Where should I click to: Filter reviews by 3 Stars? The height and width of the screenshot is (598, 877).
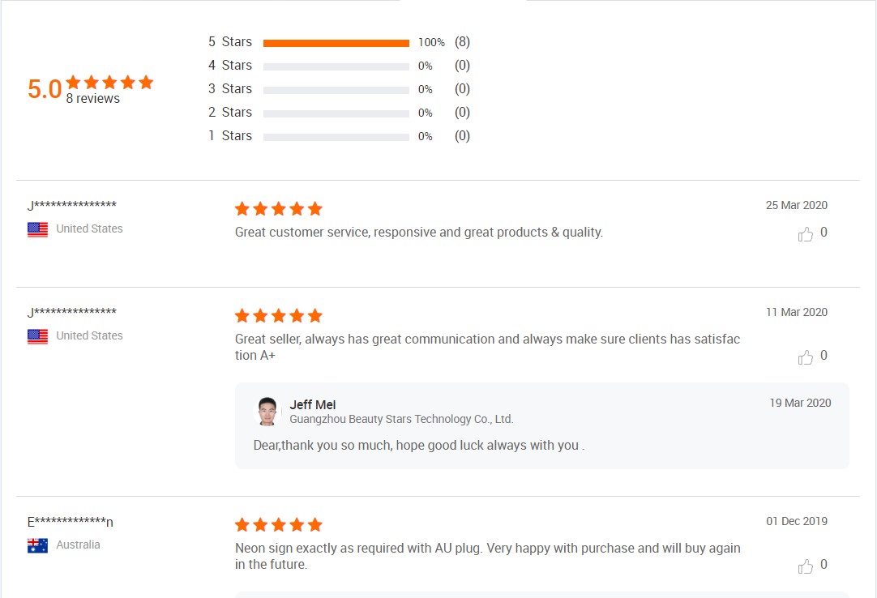click(x=230, y=89)
